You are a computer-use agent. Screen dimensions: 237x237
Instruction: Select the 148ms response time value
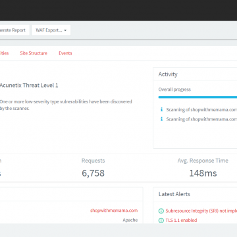point(203,173)
